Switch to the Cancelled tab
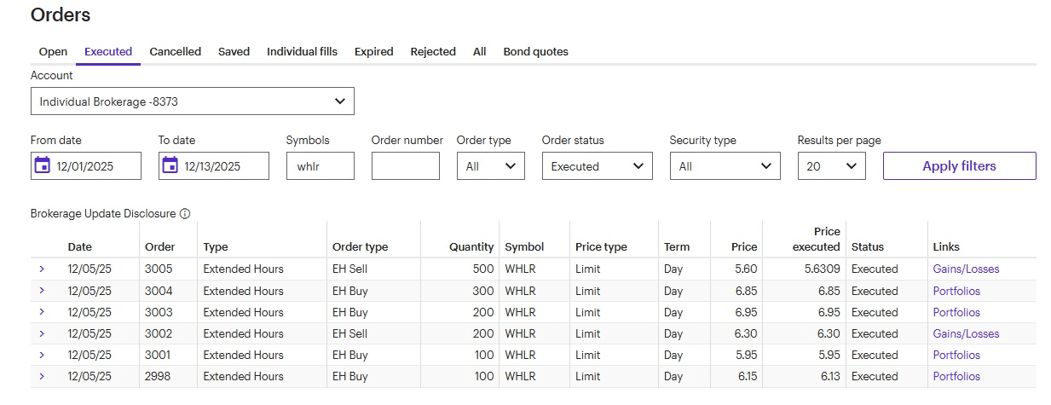This screenshot has height=405, width=1051. [x=175, y=52]
